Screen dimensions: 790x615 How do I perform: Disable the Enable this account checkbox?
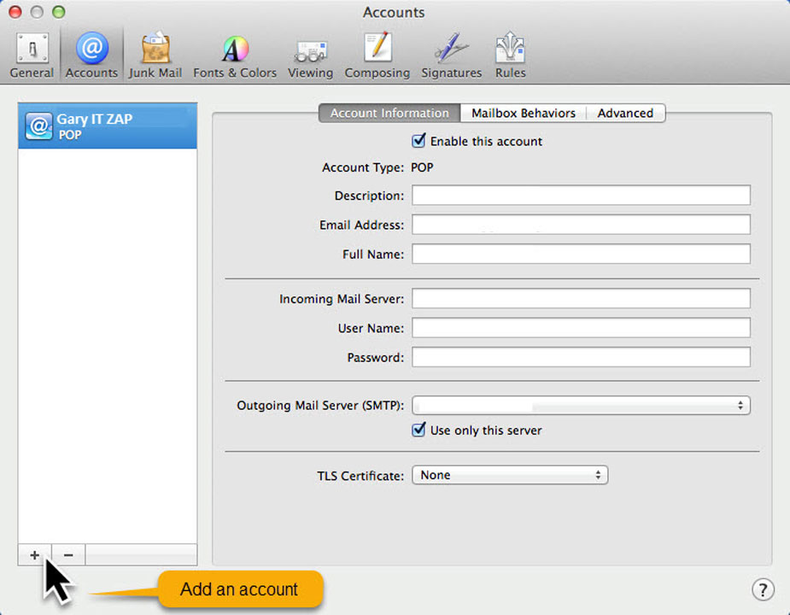point(418,141)
